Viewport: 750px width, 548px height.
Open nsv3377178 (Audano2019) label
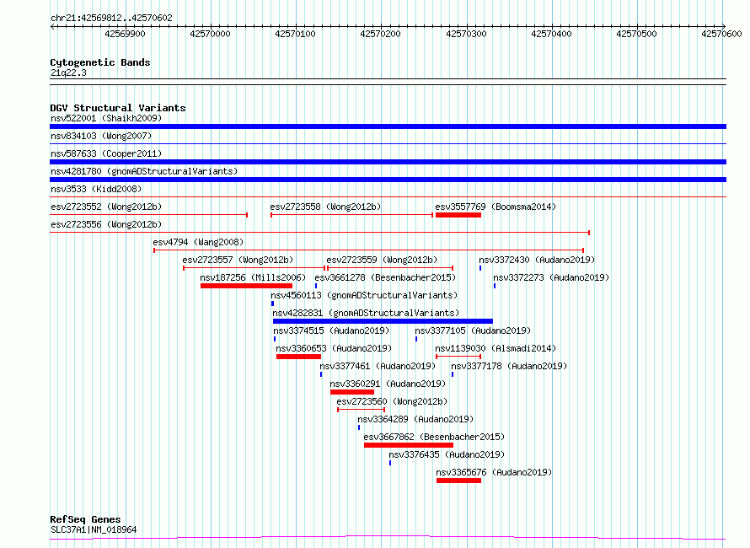[509, 366]
